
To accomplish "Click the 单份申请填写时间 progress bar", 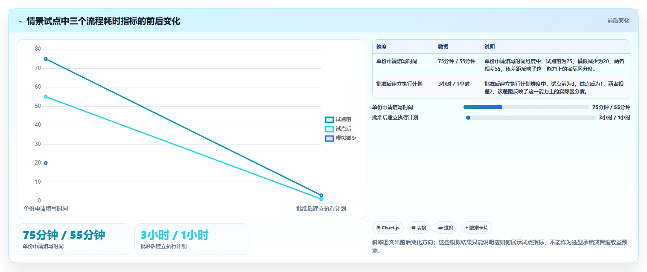I will pyautogui.click(x=526, y=107).
